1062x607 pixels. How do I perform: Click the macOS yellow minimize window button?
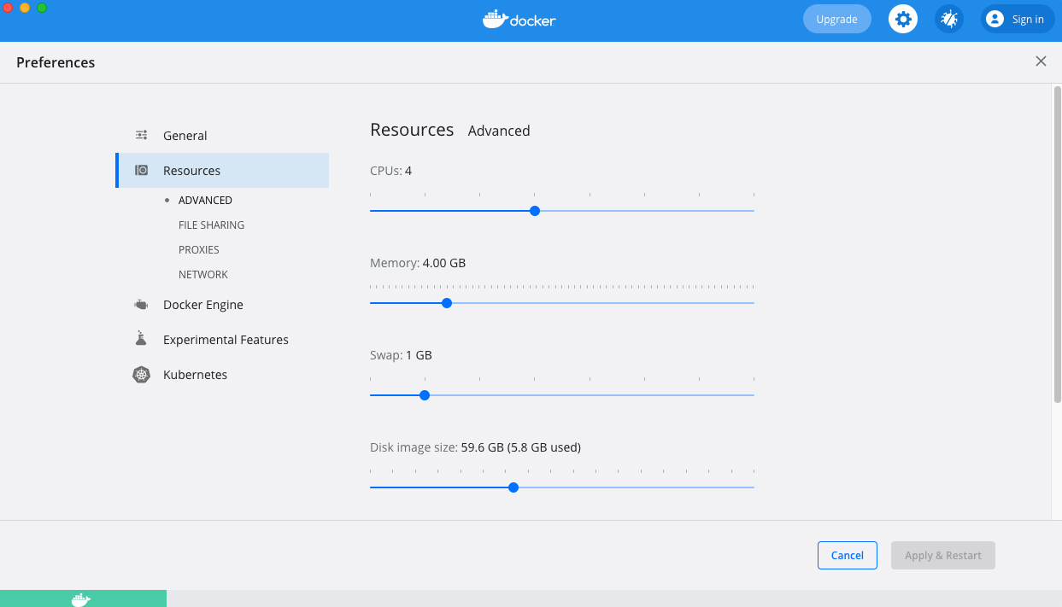pos(24,8)
